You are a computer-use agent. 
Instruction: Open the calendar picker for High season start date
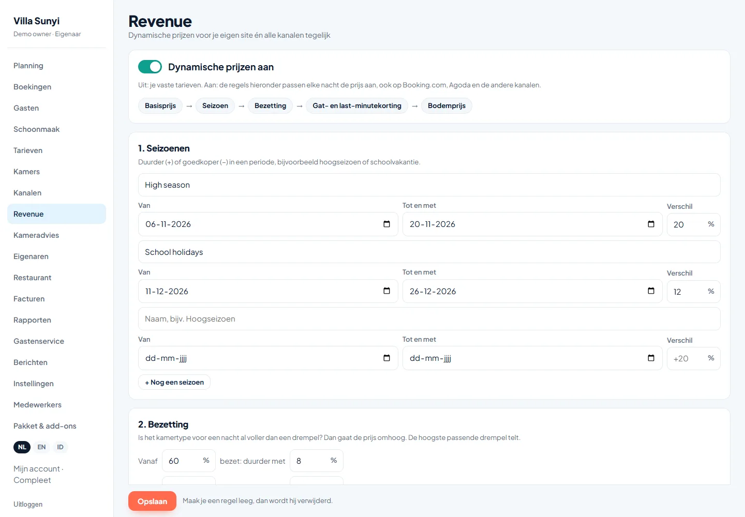tap(386, 224)
